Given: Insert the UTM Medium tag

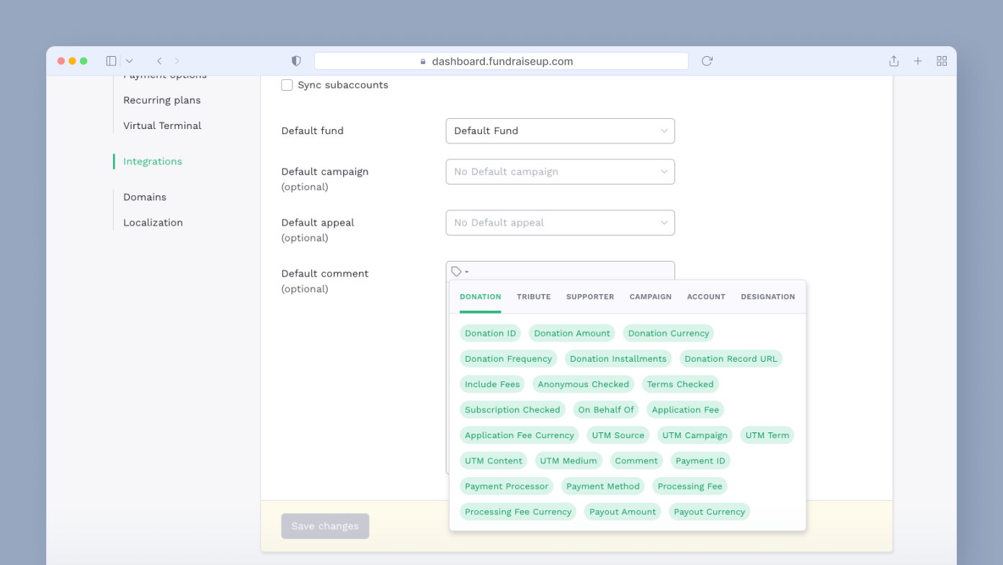Looking at the screenshot, I should 569,461.
